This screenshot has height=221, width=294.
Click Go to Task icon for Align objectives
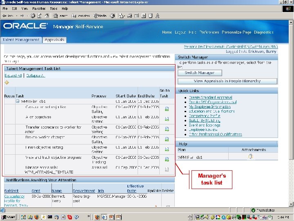tap(167, 119)
